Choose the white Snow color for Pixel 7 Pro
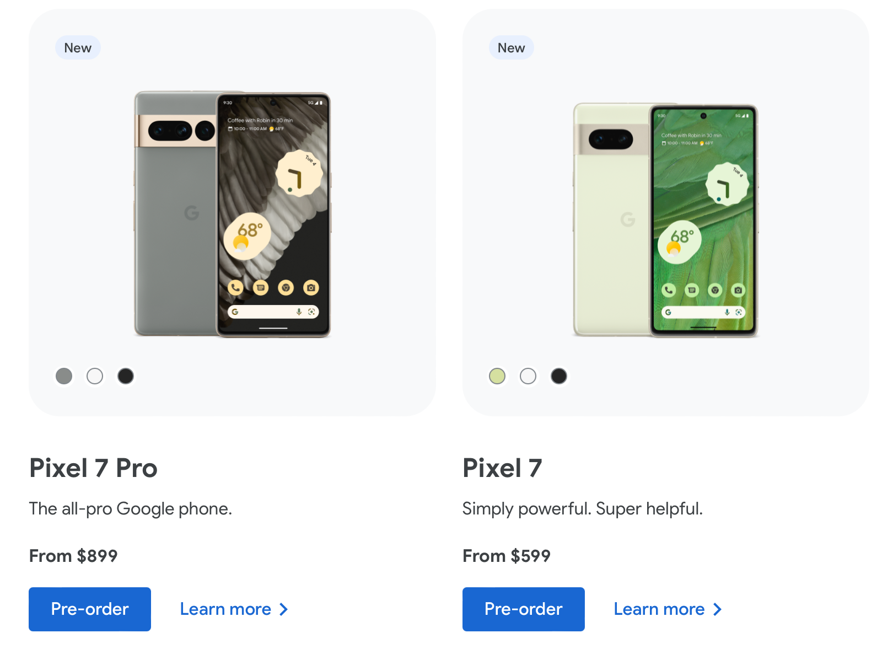 click(x=95, y=376)
